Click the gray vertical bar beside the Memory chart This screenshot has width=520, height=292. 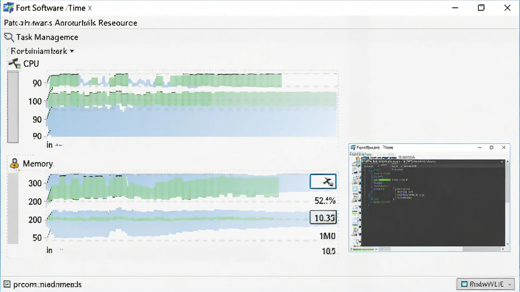(x=13, y=208)
